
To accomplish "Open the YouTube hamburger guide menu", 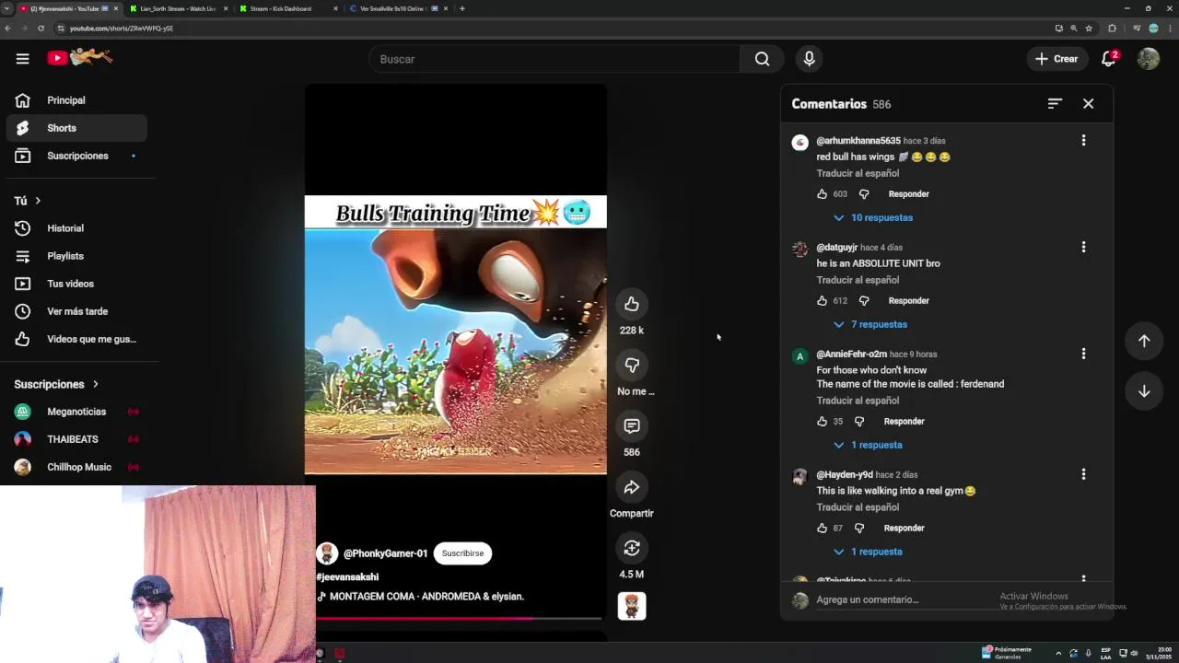I will (22, 59).
